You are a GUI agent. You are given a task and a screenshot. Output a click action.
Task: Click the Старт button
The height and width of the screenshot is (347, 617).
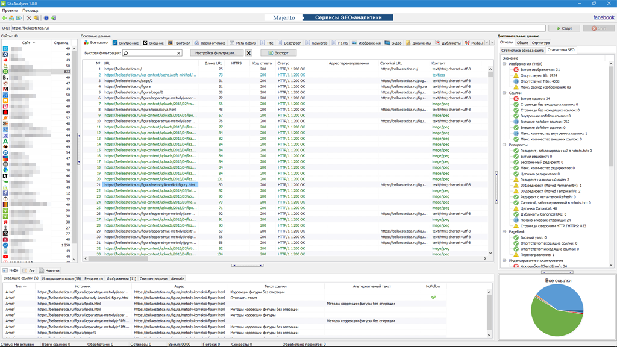pos(564,28)
